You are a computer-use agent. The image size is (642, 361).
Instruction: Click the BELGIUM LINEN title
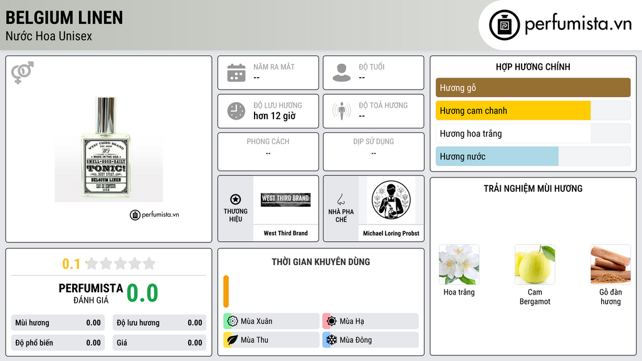pos(64,18)
